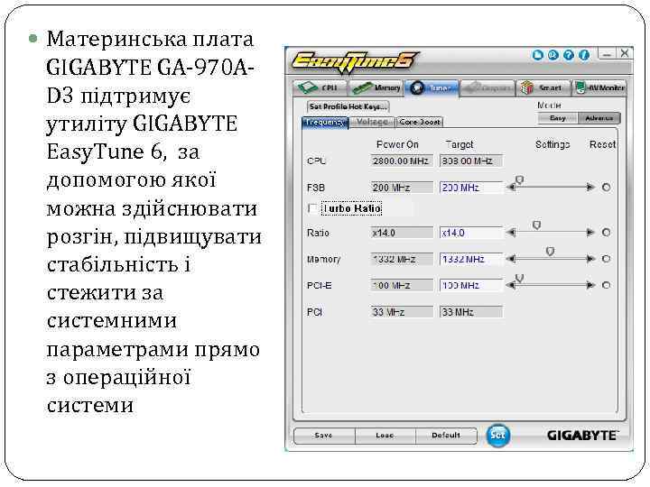The height and width of the screenshot is (487, 650).
Task: Minimize the EasyTune6 window
Action: pyautogui.click(x=607, y=54)
